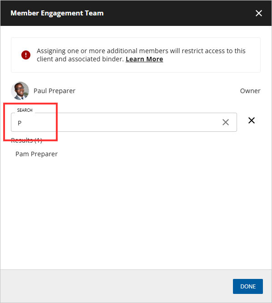Click the Member Engagement Team title
The width and height of the screenshot is (272, 303).
pos(57,13)
